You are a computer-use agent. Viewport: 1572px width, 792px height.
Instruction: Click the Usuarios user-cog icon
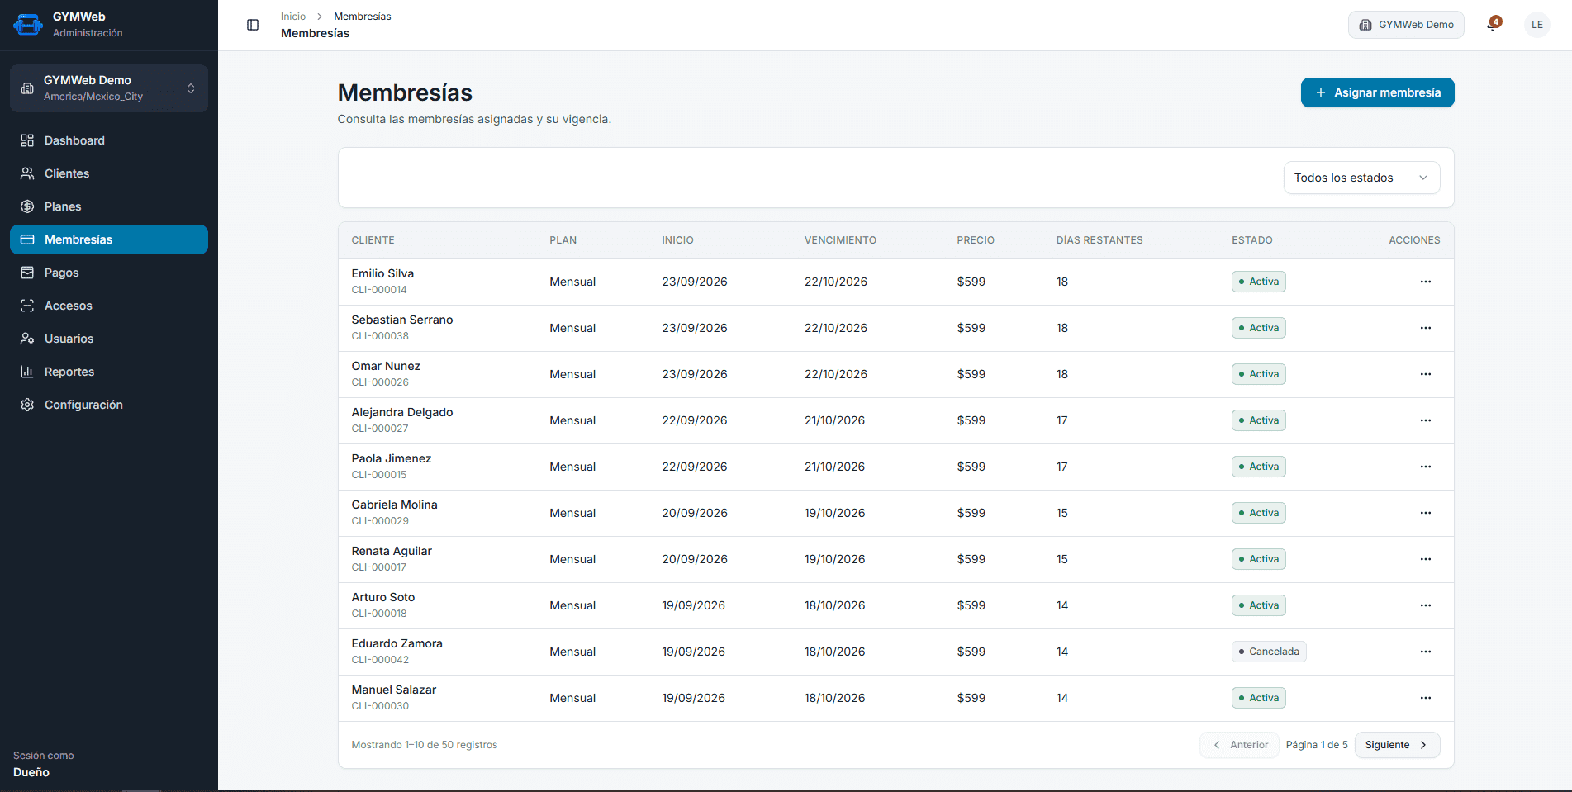pyautogui.click(x=27, y=339)
